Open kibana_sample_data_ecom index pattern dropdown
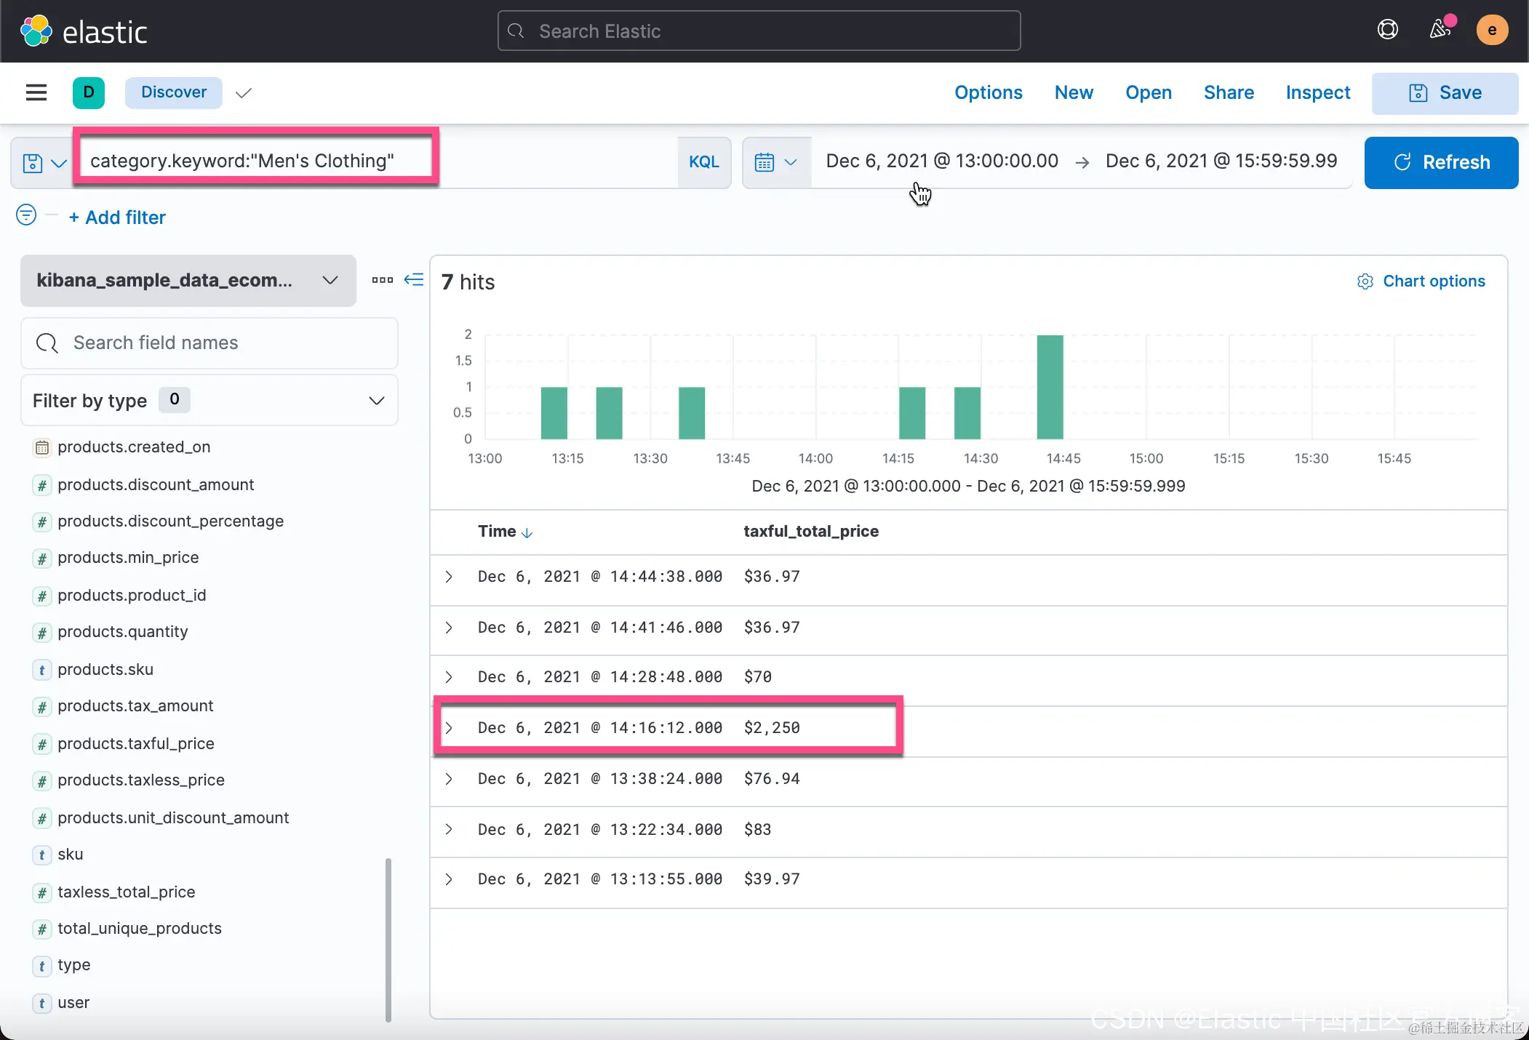Screen dimensions: 1529x1040 click(x=188, y=281)
